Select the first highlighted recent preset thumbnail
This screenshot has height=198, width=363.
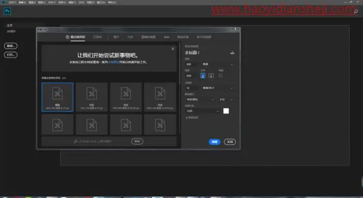(58, 97)
